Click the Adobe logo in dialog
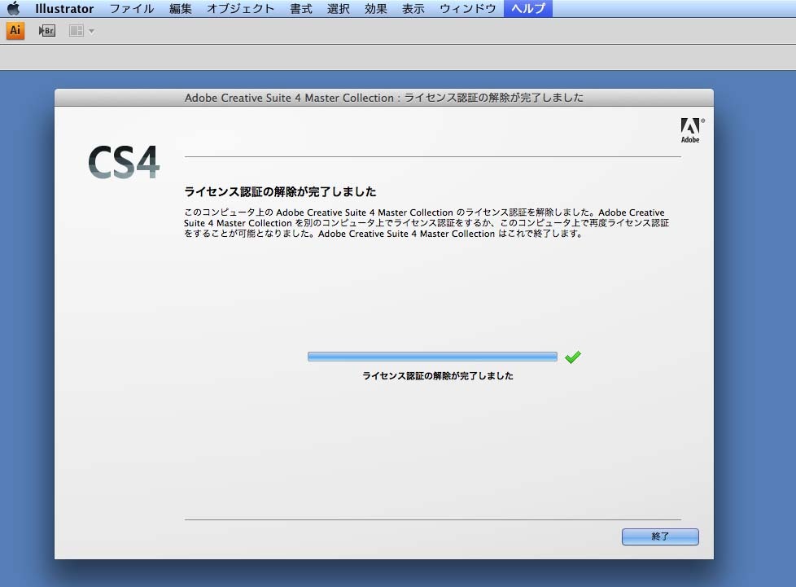This screenshot has width=796, height=587. (x=692, y=130)
